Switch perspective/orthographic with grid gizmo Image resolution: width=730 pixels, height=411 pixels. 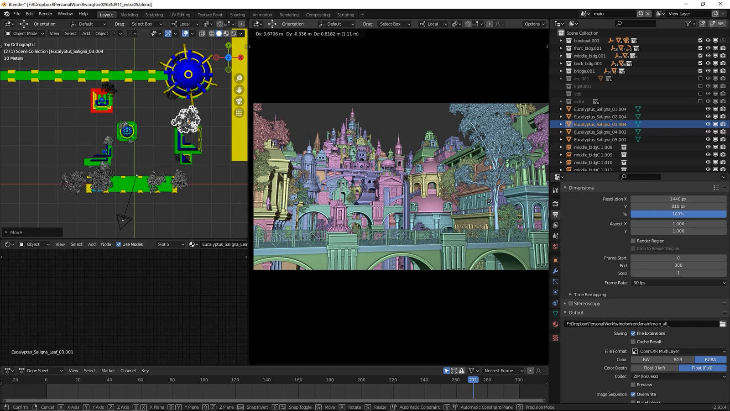click(239, 113)
